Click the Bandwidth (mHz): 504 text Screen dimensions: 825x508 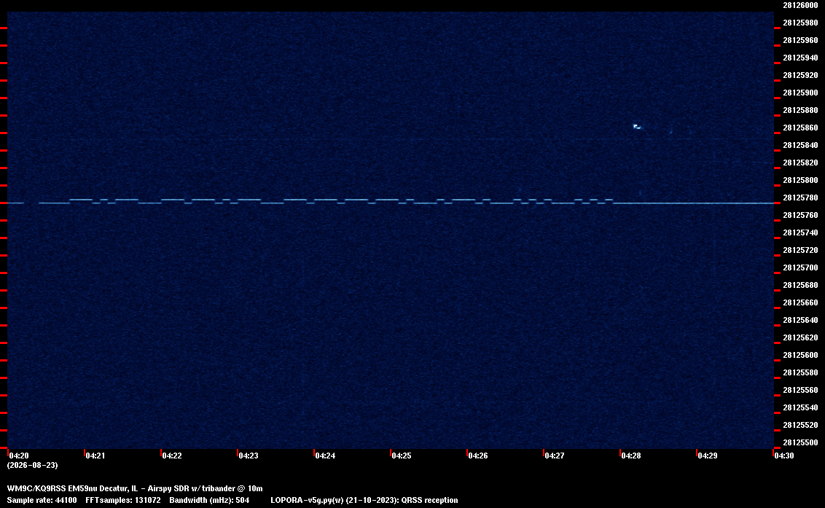(x=209, y=500)
